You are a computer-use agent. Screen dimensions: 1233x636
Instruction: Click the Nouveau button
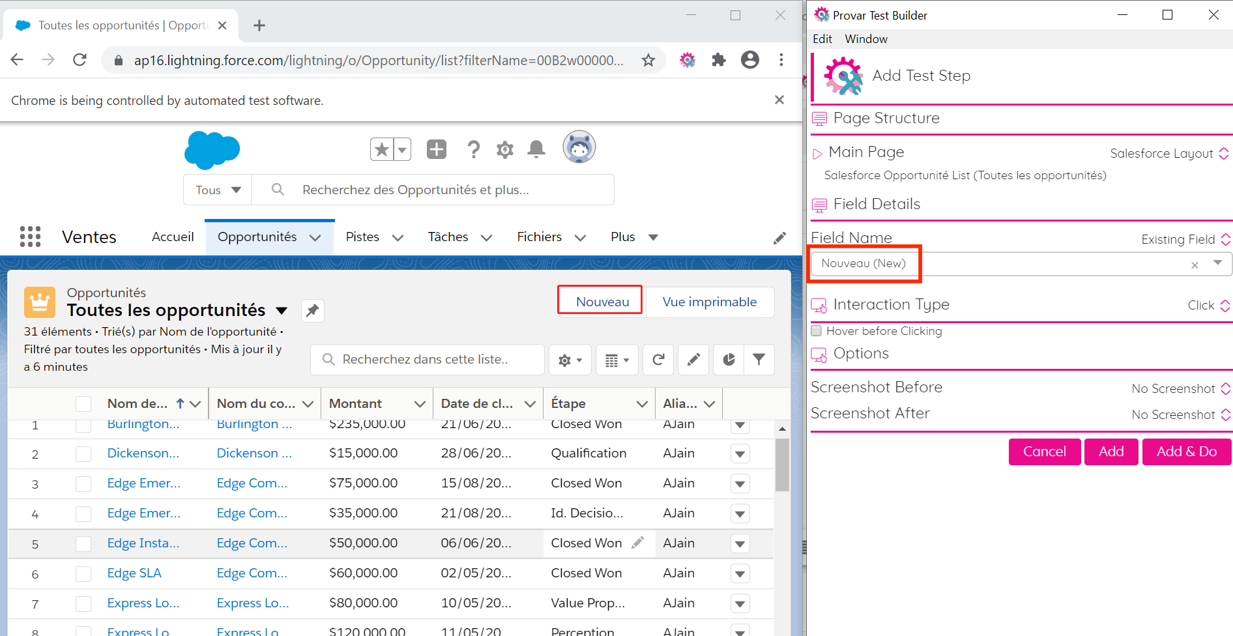(x=602, y=302)
